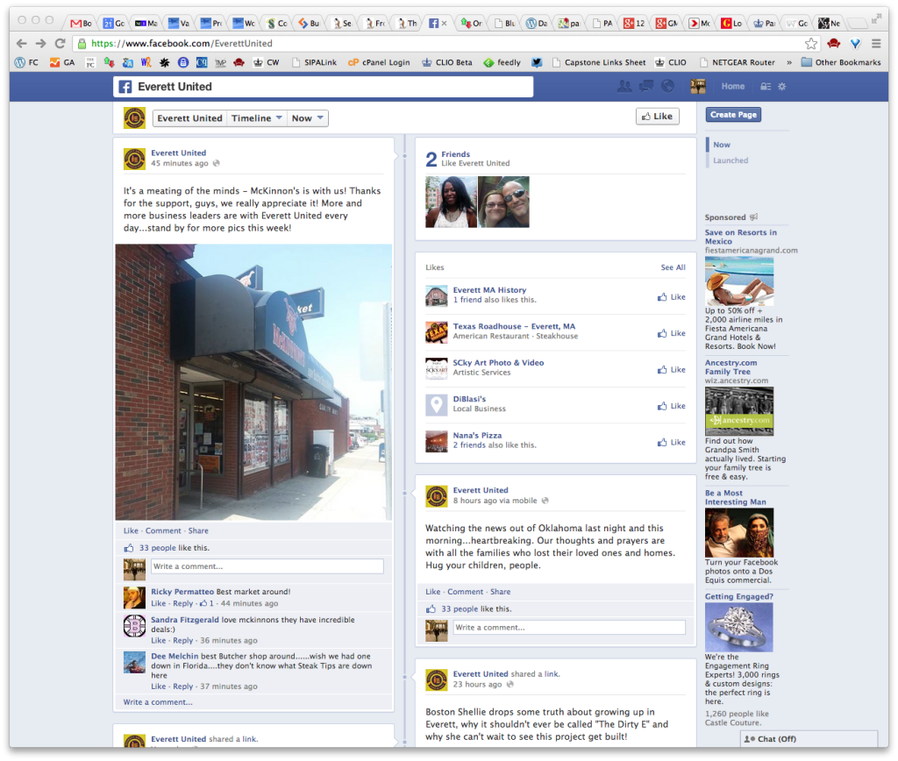Open the CLIO Beta bookmark
The height and width of the screenshot is (761, 898).
447,62
